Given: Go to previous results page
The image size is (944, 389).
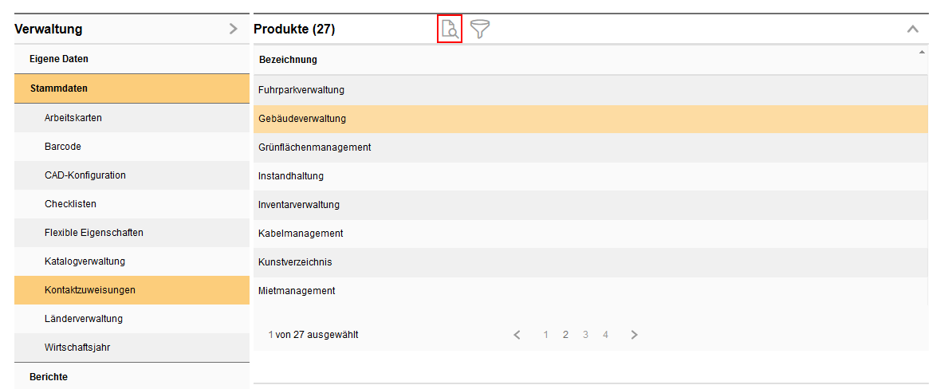Looking at the screenshot, I should pos(517,335).
